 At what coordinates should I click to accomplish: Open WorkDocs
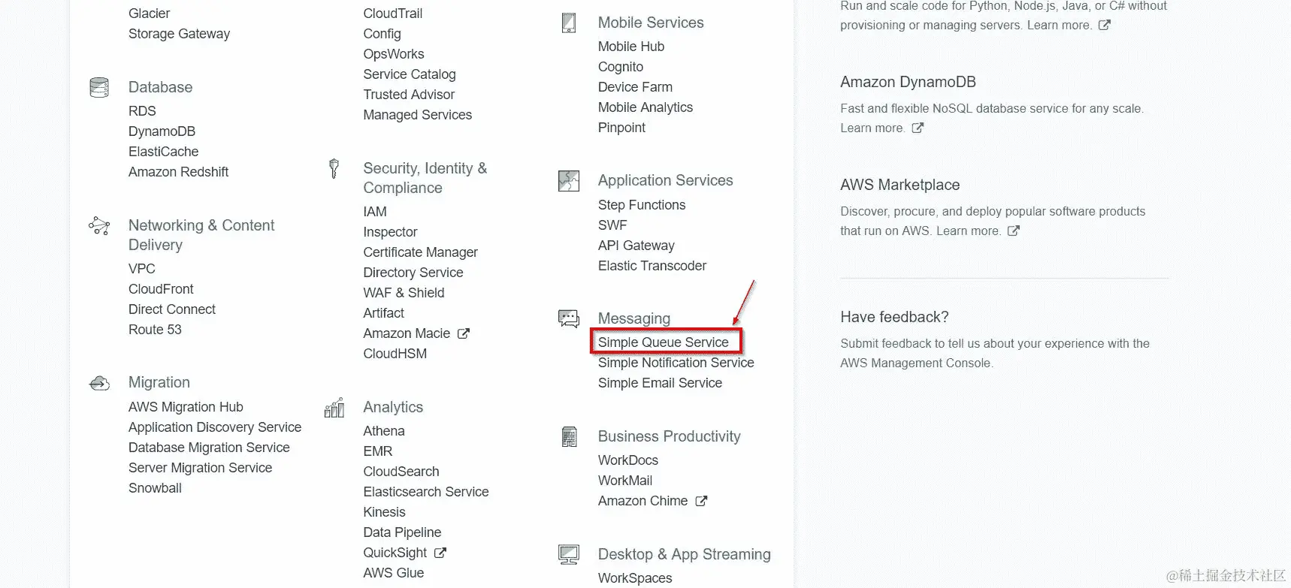point(628,460)
